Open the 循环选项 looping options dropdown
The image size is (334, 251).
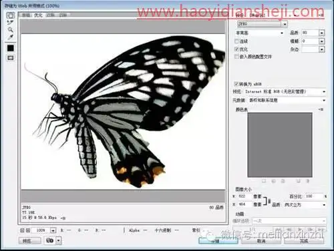point(289,221)
